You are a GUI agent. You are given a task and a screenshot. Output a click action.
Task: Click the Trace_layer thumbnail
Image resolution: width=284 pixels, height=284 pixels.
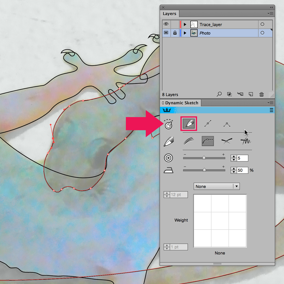click(194, 24)
